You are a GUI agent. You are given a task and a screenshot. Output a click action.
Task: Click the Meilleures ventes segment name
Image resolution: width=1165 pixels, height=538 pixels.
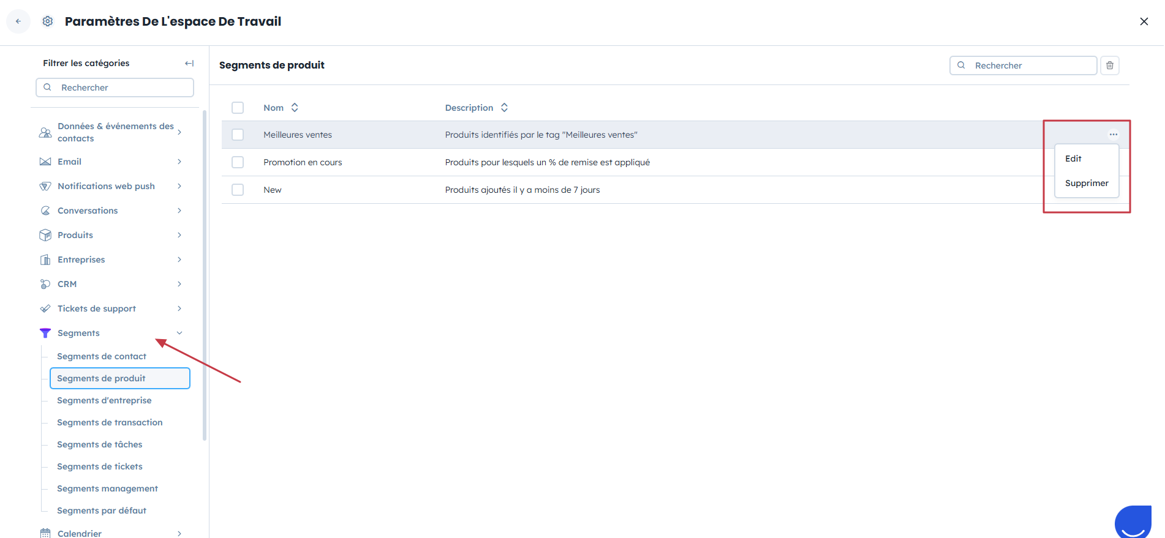(298, 135)
